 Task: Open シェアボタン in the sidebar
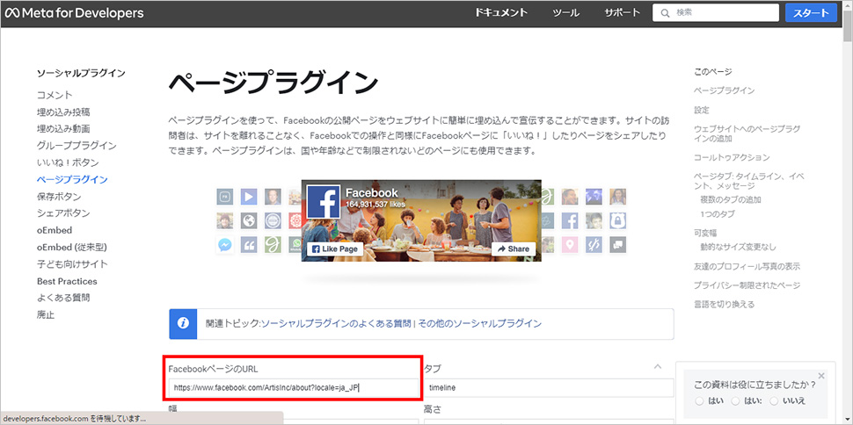pos(63,213)
